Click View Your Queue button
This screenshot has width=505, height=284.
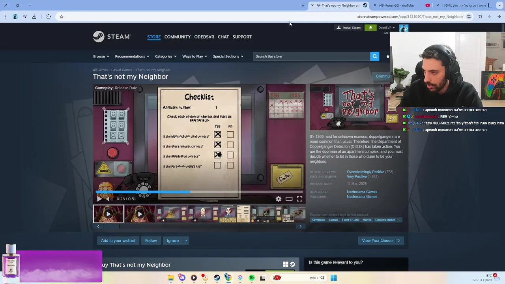[381, 241]
